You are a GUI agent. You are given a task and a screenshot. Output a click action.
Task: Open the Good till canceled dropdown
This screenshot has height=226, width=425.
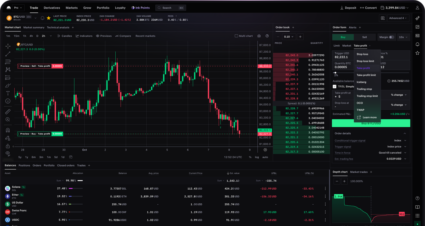[392, 153]
